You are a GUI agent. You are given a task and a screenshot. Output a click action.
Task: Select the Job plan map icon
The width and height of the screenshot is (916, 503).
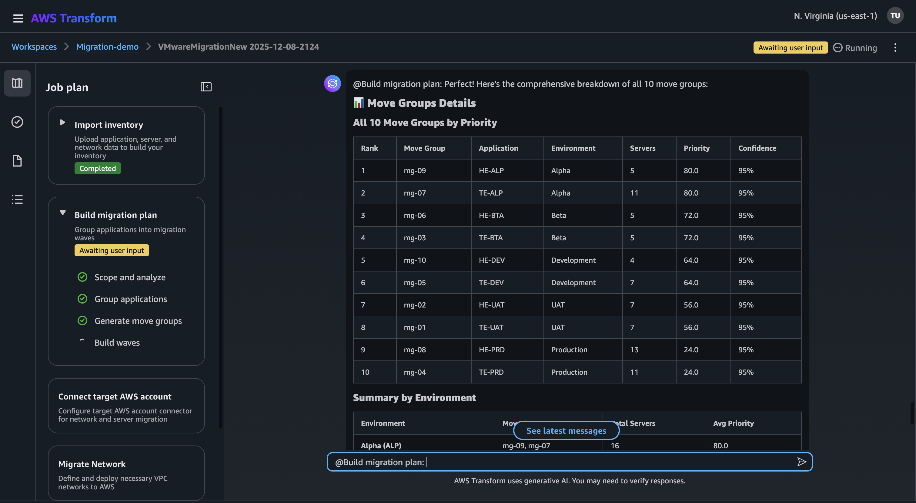[17, 83]
